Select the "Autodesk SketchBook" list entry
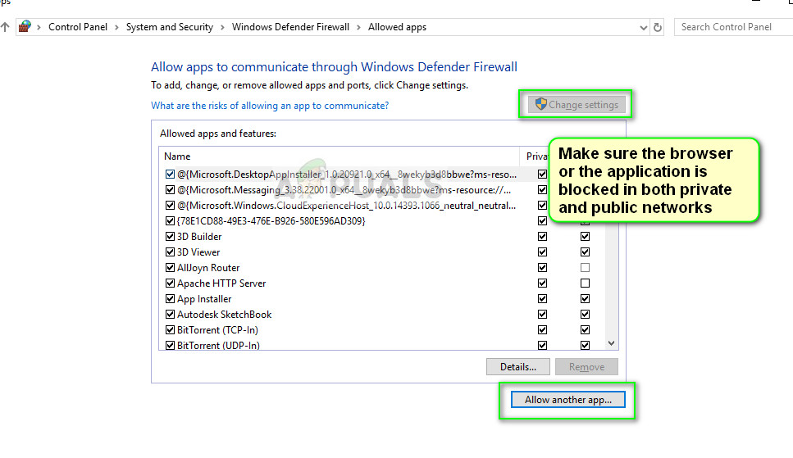The height and width of the screenshot is (458, 793). 224,315
